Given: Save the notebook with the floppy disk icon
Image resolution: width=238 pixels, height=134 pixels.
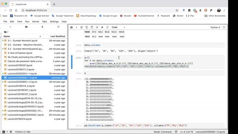Looking at the screenshot, I should pos(71,27).
